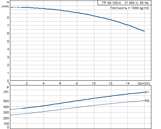Image resolution: width=161 pixels, height=129 pixels.
Task: Click the P1 curve label
Action: coord(147,92)
